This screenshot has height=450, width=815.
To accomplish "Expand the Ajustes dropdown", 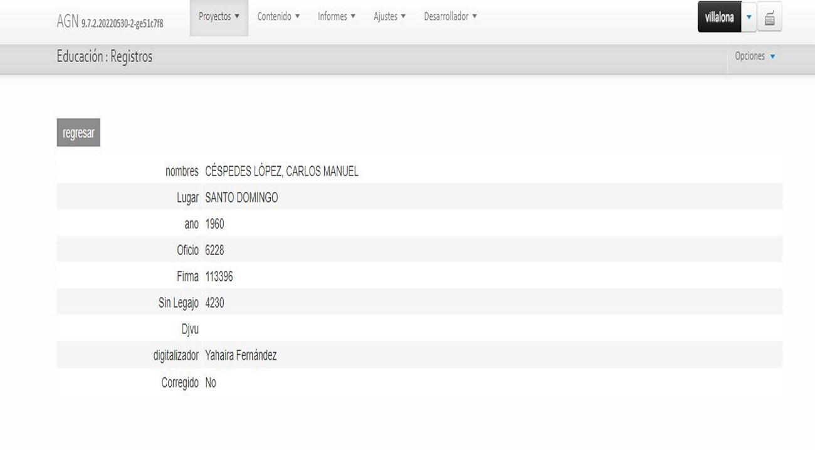I will click(389, 17).
